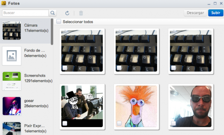The height and width of the screenshot is (135, 224).
Task: Click the search magnifier icon
Action: 52,13
